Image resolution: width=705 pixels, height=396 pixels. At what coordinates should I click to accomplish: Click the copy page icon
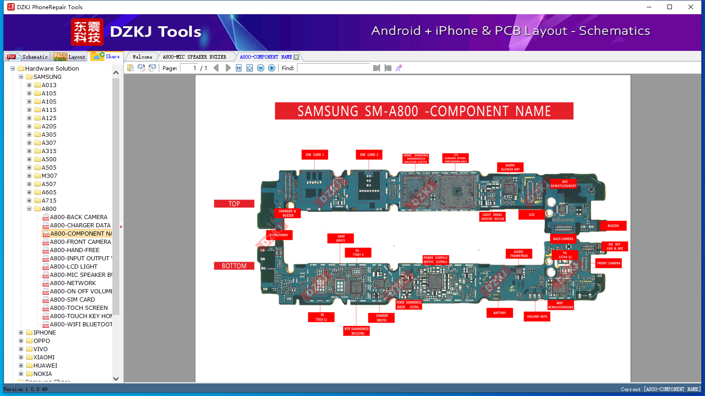pyautogui.click(x=130, y=68)
